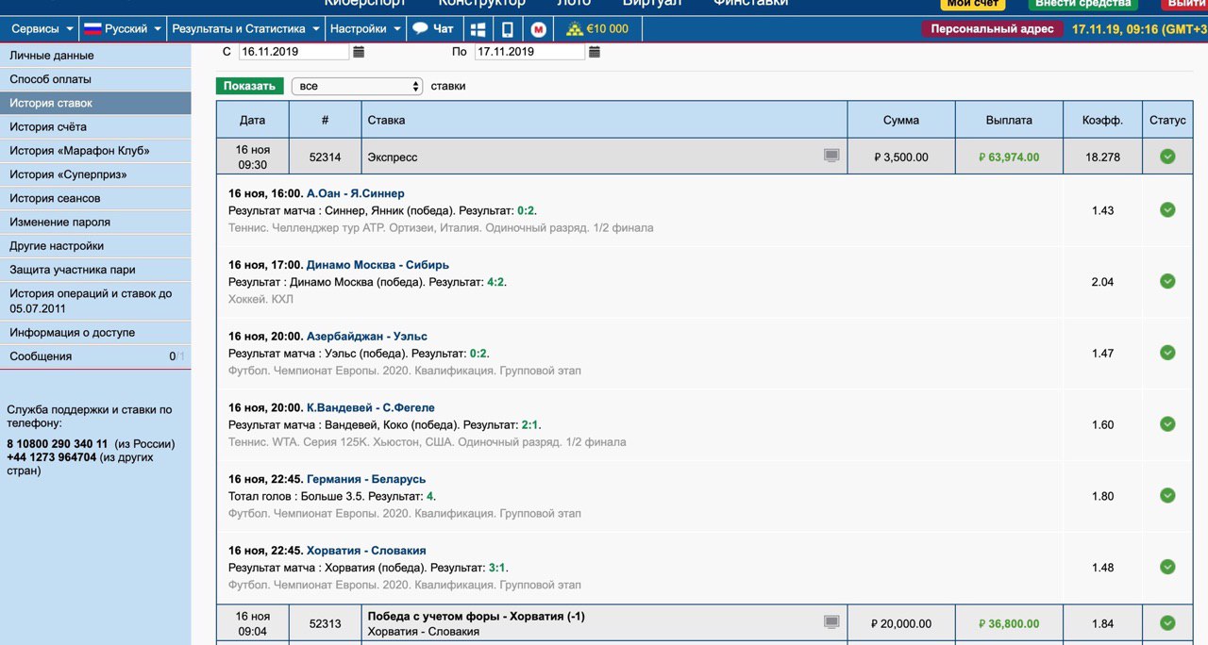The width and height of the screenshot is (1208, 645).
Task: Click the Коэфф. column header
Action: pyautogui.click(x=1102, y=121)
